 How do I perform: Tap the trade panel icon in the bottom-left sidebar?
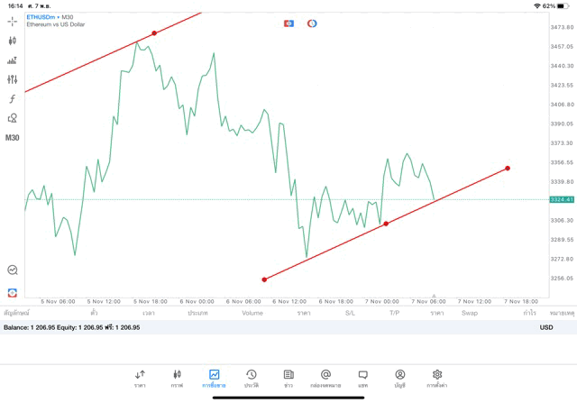[13, 292]
